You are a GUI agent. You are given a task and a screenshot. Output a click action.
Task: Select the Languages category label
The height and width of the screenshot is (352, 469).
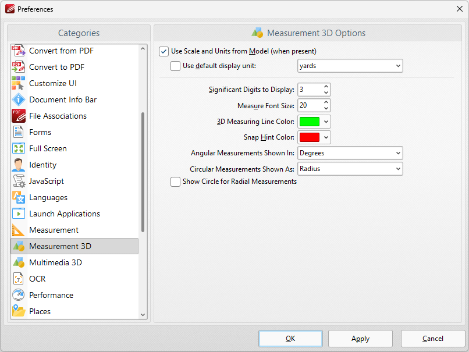point(48,197)
